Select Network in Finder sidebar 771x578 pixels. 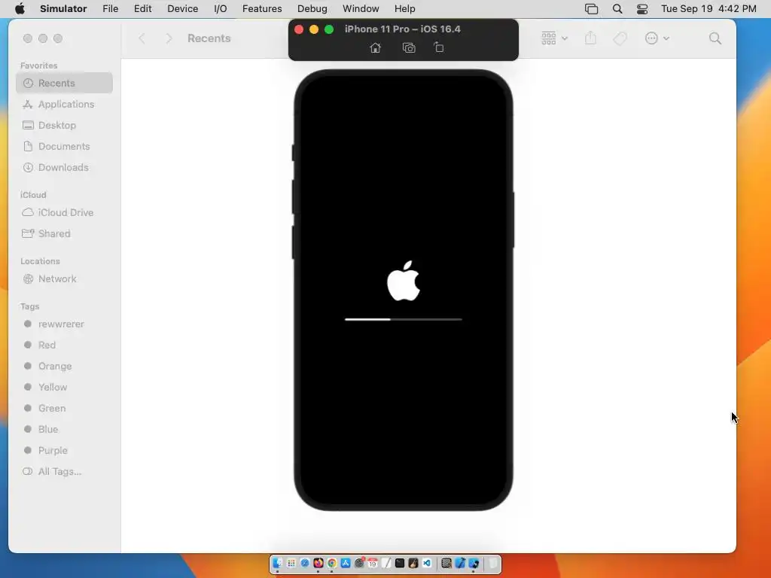tap(64, 278)
